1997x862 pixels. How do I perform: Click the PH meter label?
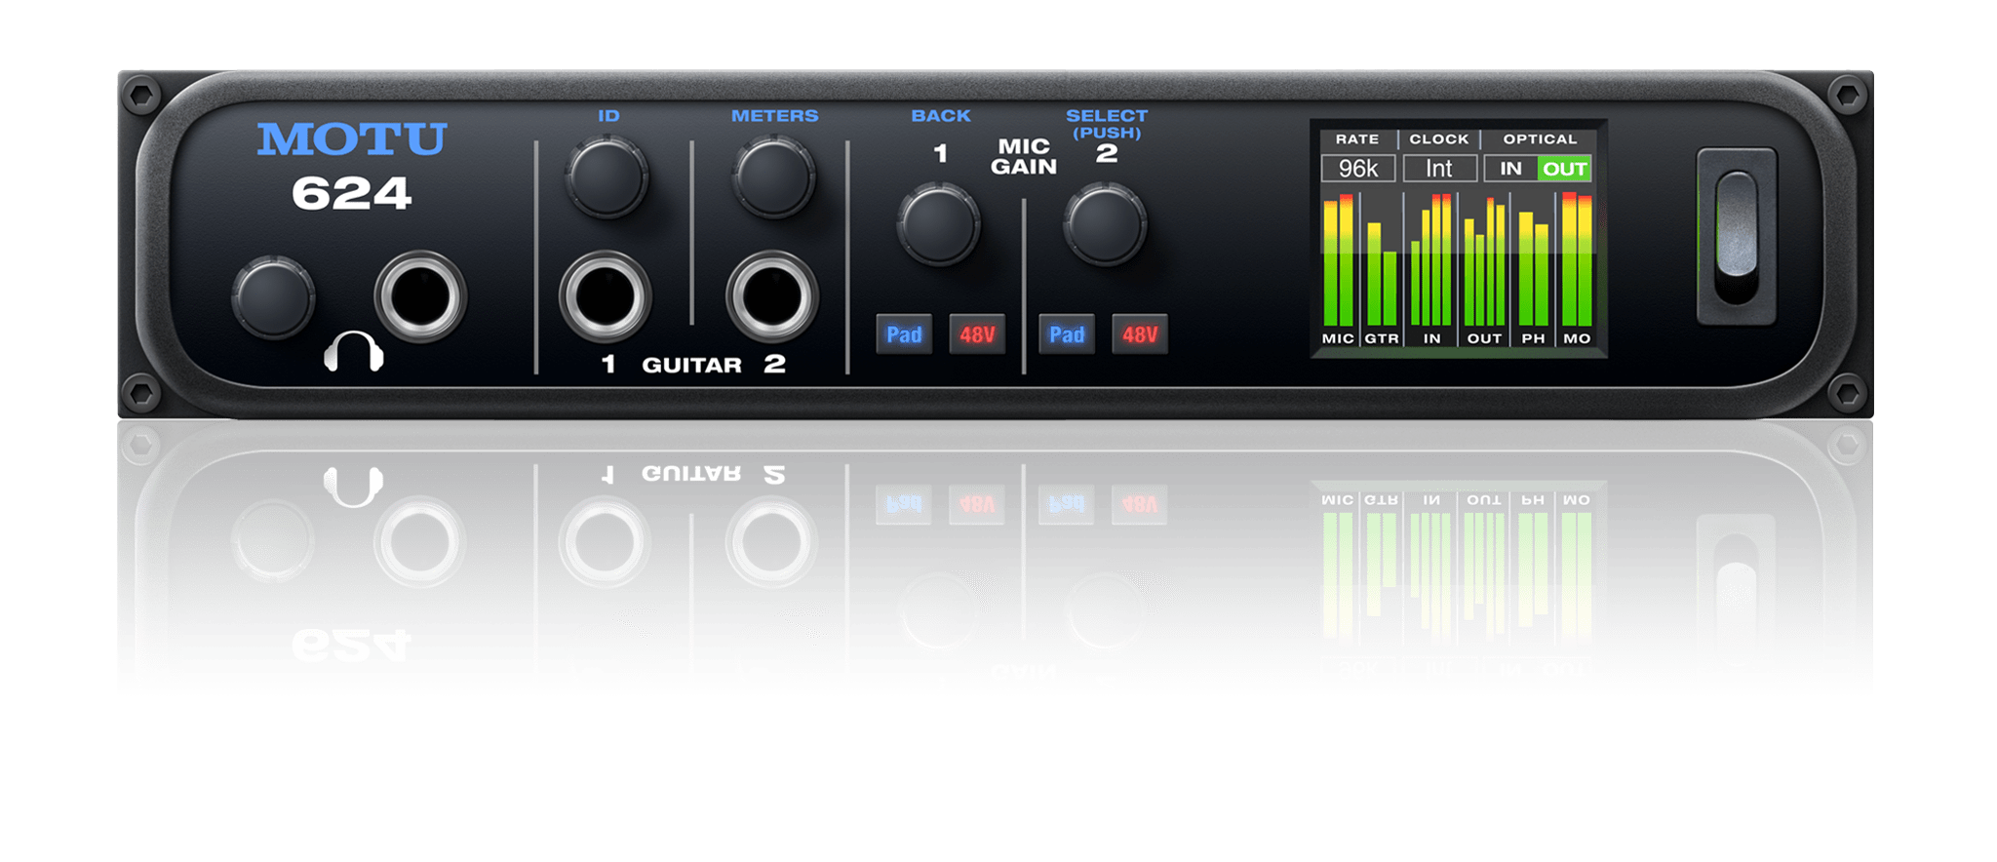[x=1534, y=338]
